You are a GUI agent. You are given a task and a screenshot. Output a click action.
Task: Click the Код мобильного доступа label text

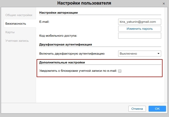[58, 36]
